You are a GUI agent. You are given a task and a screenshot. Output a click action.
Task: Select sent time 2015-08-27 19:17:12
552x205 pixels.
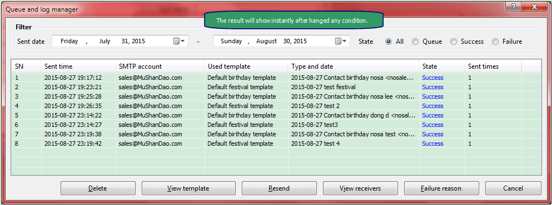coord(73,78)
